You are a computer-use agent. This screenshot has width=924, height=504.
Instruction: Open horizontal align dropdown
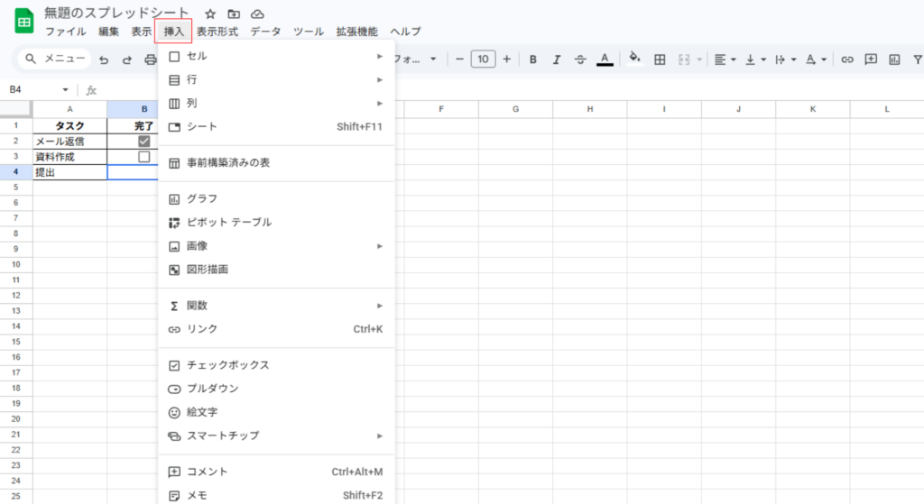click(x=725, y=60)
